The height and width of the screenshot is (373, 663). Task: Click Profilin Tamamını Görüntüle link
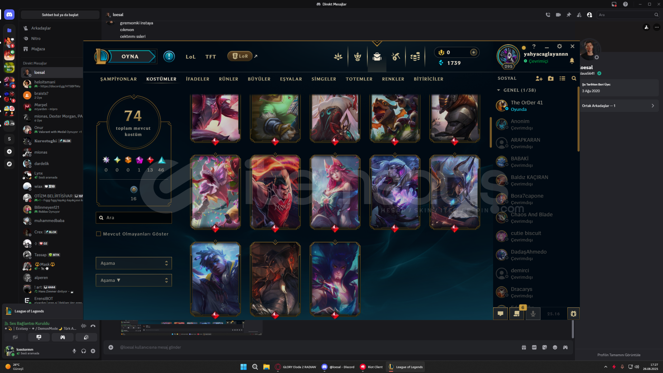[619, 355]
